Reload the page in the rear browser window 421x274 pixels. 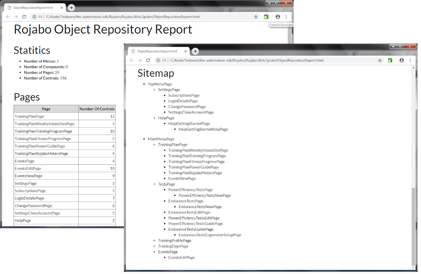coord(24,17)
